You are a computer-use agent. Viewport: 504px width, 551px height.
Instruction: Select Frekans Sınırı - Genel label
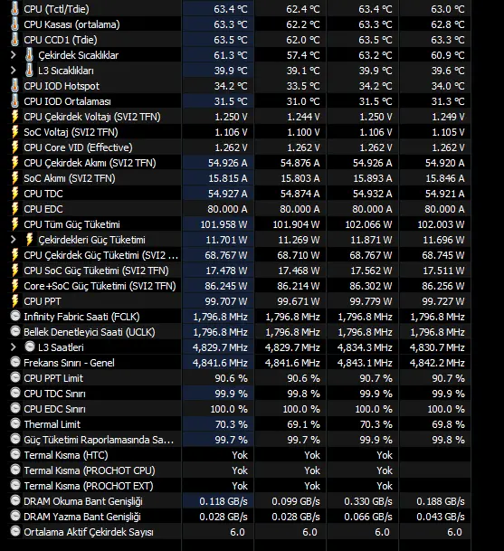pos(69,363)
